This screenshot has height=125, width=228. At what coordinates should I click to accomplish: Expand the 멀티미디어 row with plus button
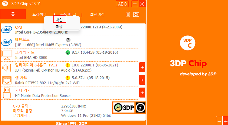[142, 67]
